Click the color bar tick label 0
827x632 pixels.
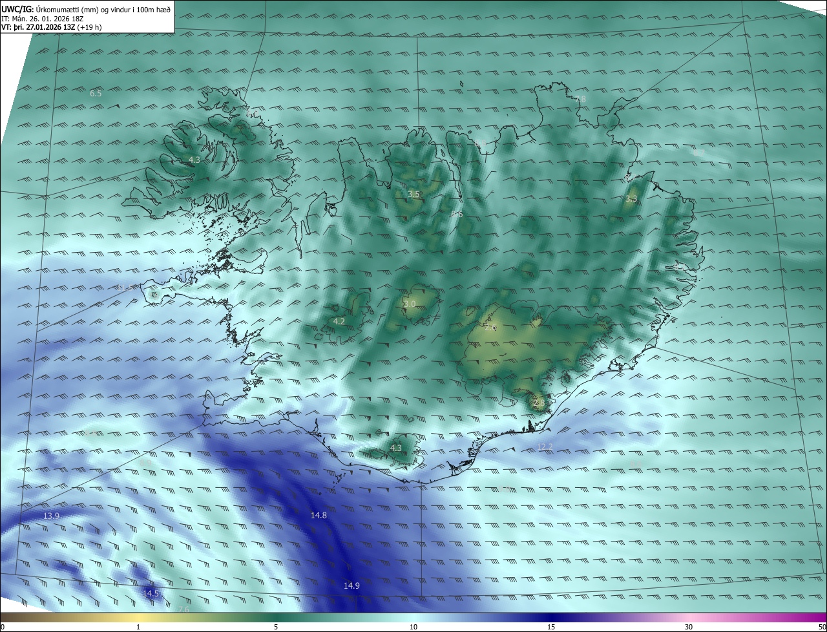[3, 627]
